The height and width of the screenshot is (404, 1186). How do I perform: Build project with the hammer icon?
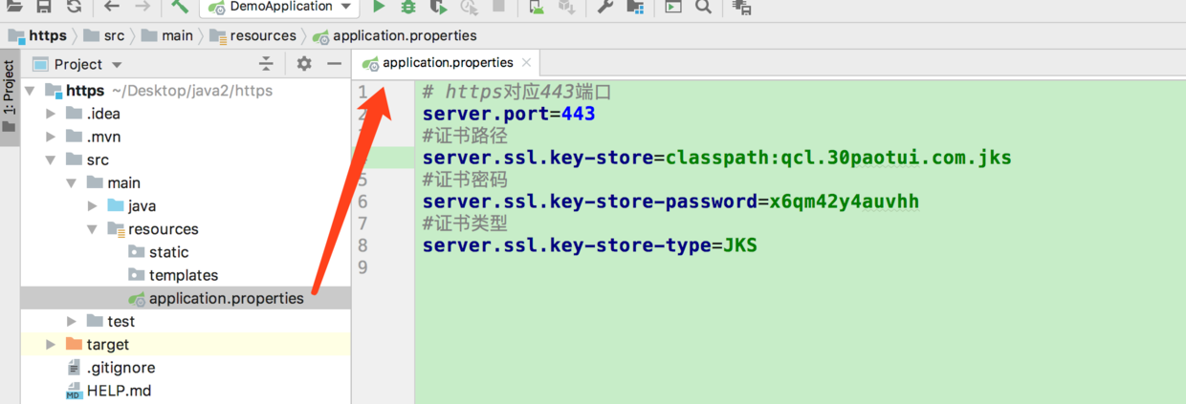(x=180, y=7)
